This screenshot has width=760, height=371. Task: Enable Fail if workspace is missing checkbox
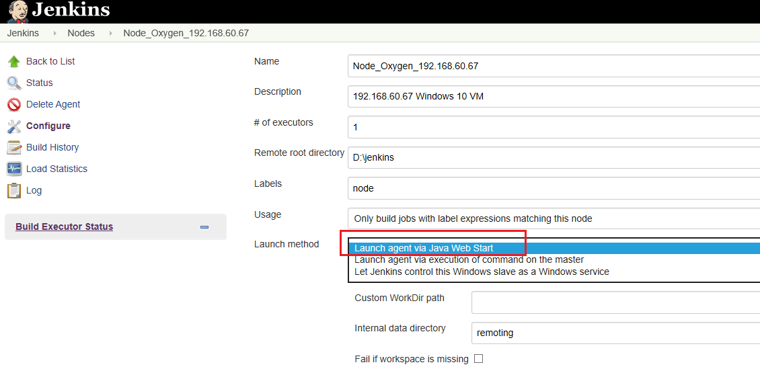pos(478,359)
